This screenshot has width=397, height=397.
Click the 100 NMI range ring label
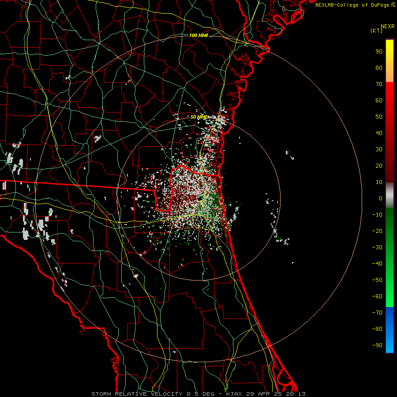point(198,35)
